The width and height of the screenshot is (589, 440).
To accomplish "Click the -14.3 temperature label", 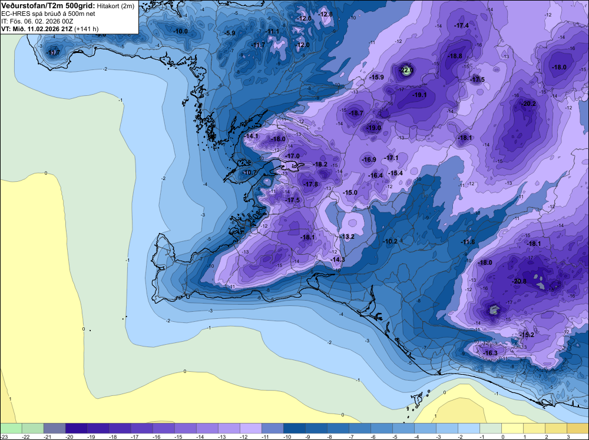I will tap(337, 259).
